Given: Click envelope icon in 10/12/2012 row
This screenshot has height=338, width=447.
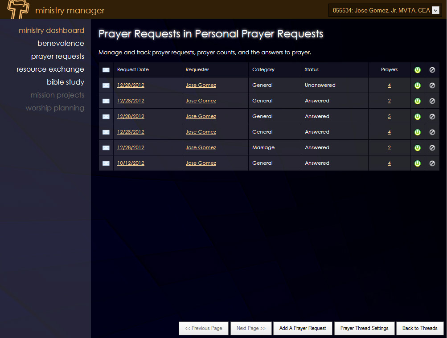Looking at the screenshot, I should (x=106, y=163).
